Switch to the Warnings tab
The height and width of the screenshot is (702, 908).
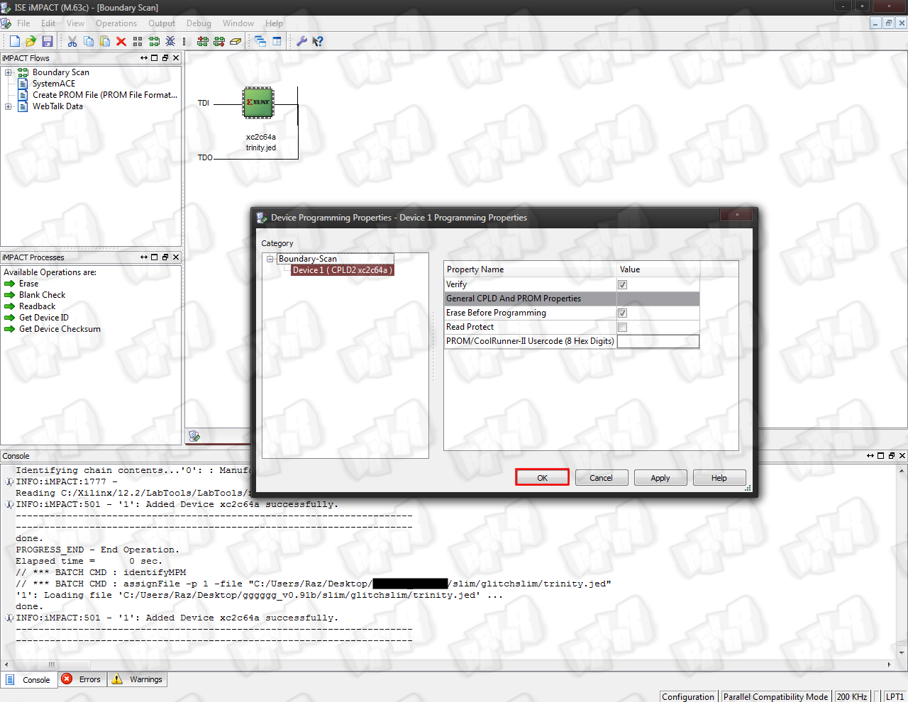coord(138,679)
